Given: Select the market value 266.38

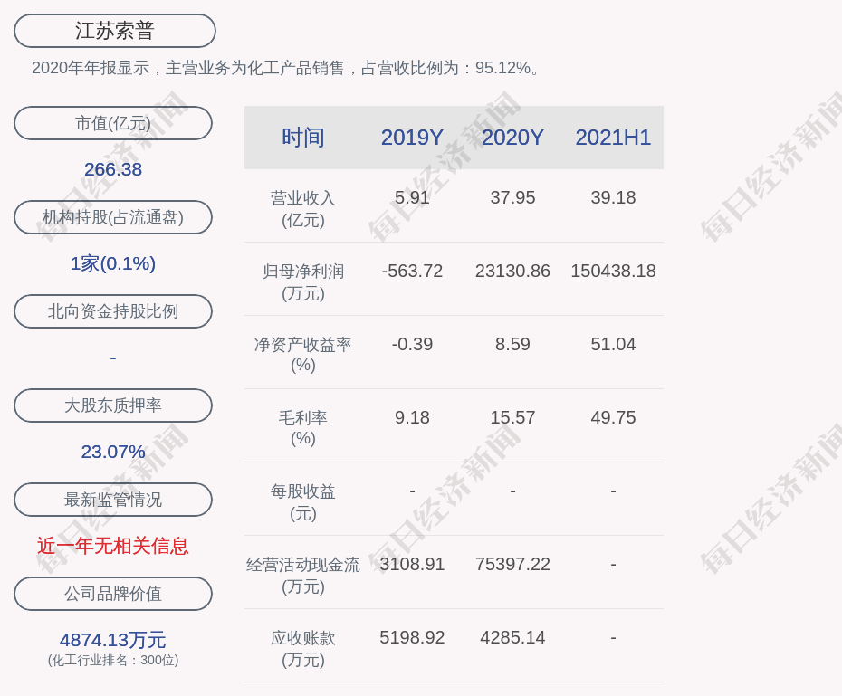Looking at the screenshot, I should [x=113, y=169].
